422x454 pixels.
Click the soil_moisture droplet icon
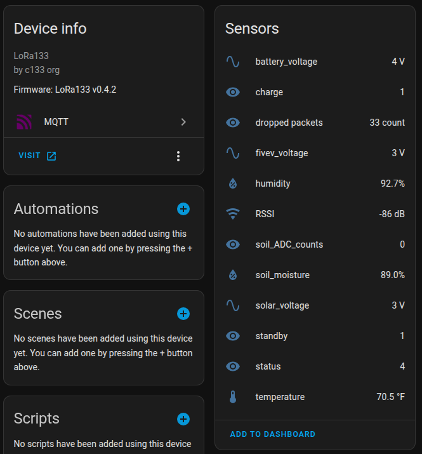233,275
